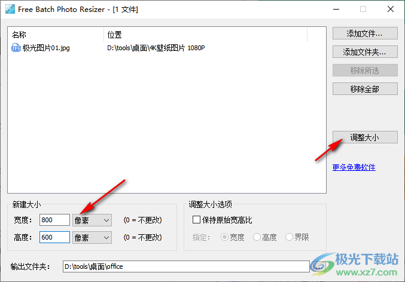Focus the 宽度 input field with 800
Image resolution: width=405 pixels, height=282 pixels.
(x=54, y=220)
